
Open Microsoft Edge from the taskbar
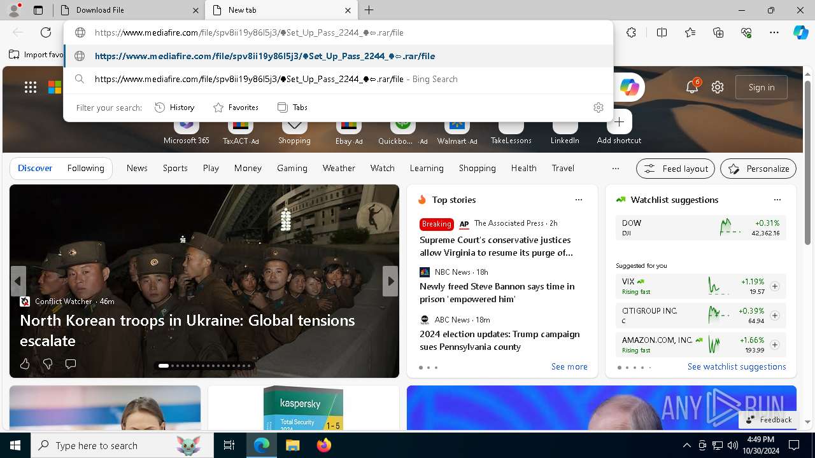pos(262,445)
